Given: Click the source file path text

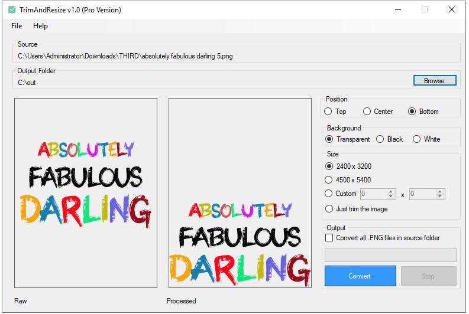Looking at the screenshot, I should click(125, 56).
